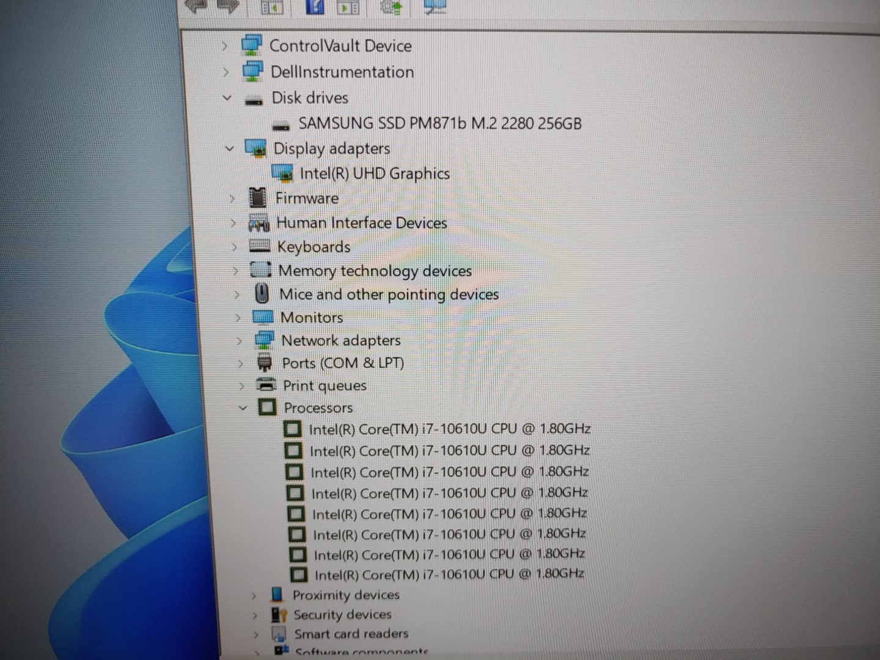Expand the Network adapters node
The width and height of the screenshot is (880, 660).
pyautogui.click(x=239, y=340)
